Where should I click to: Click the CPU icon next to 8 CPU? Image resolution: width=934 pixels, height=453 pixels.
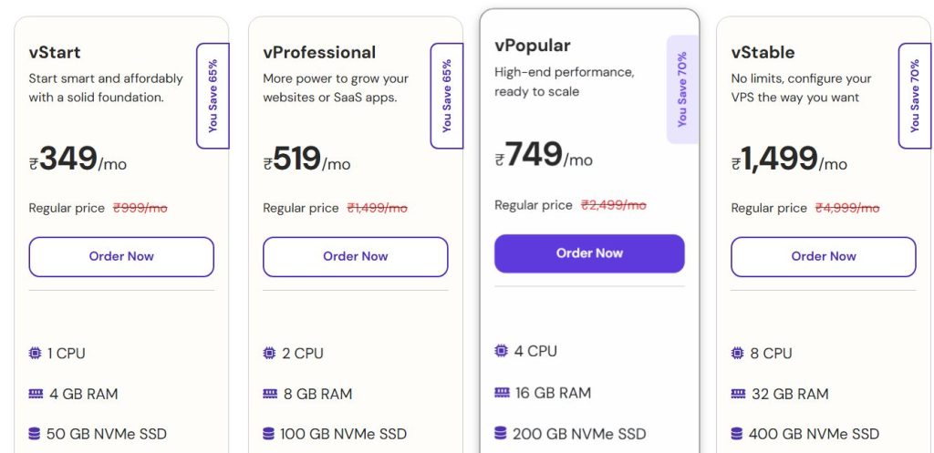click(x=738, y=353)
